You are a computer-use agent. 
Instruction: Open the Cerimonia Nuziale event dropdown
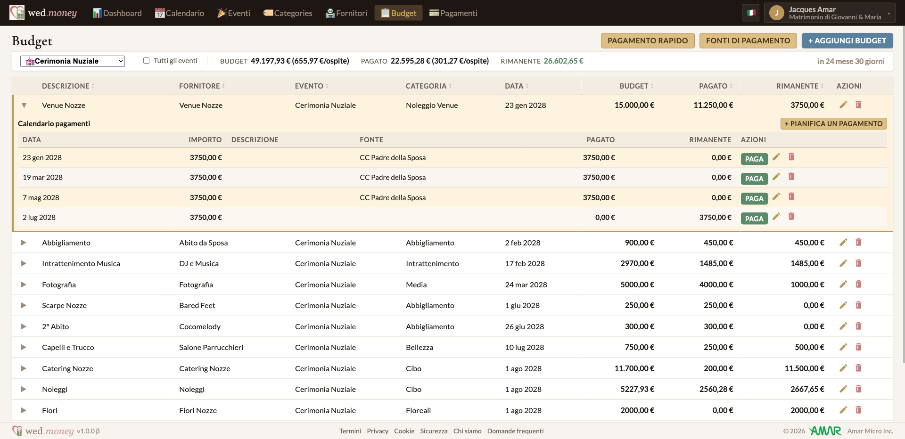pyautogui.click(x=73, y=61)
